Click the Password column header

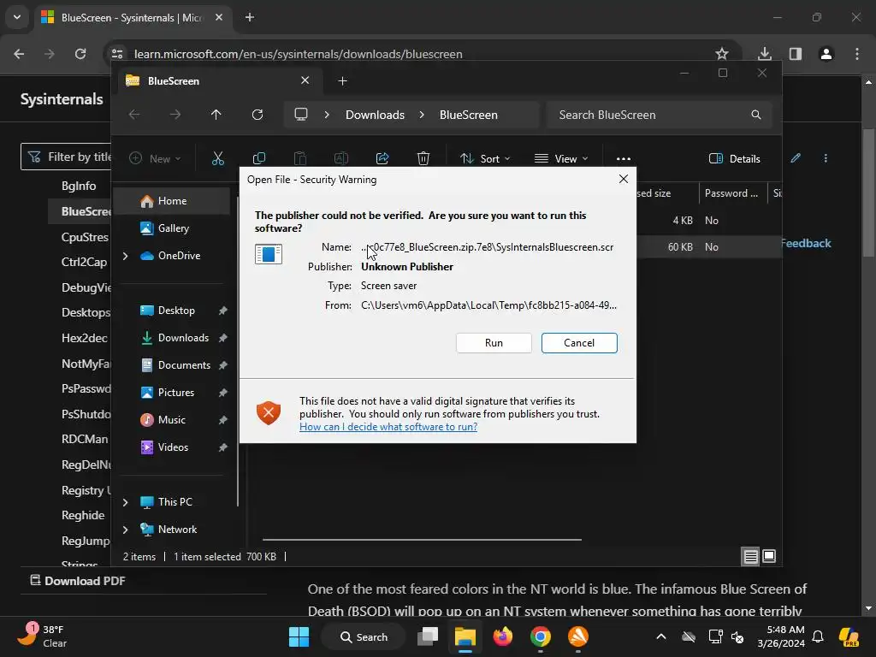(732, 193)
